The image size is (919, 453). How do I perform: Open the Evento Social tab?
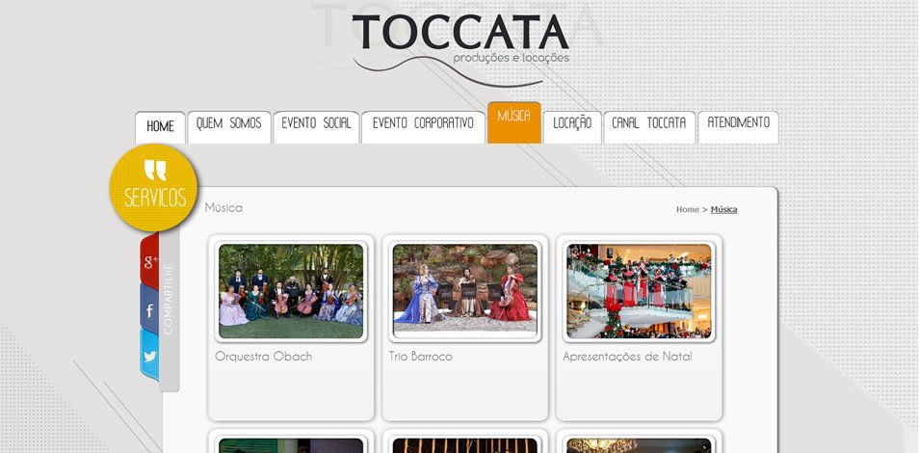316,126
